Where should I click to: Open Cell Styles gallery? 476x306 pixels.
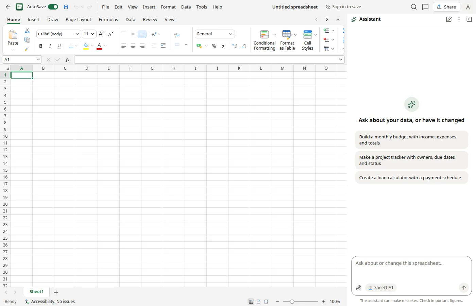point(307,40)
